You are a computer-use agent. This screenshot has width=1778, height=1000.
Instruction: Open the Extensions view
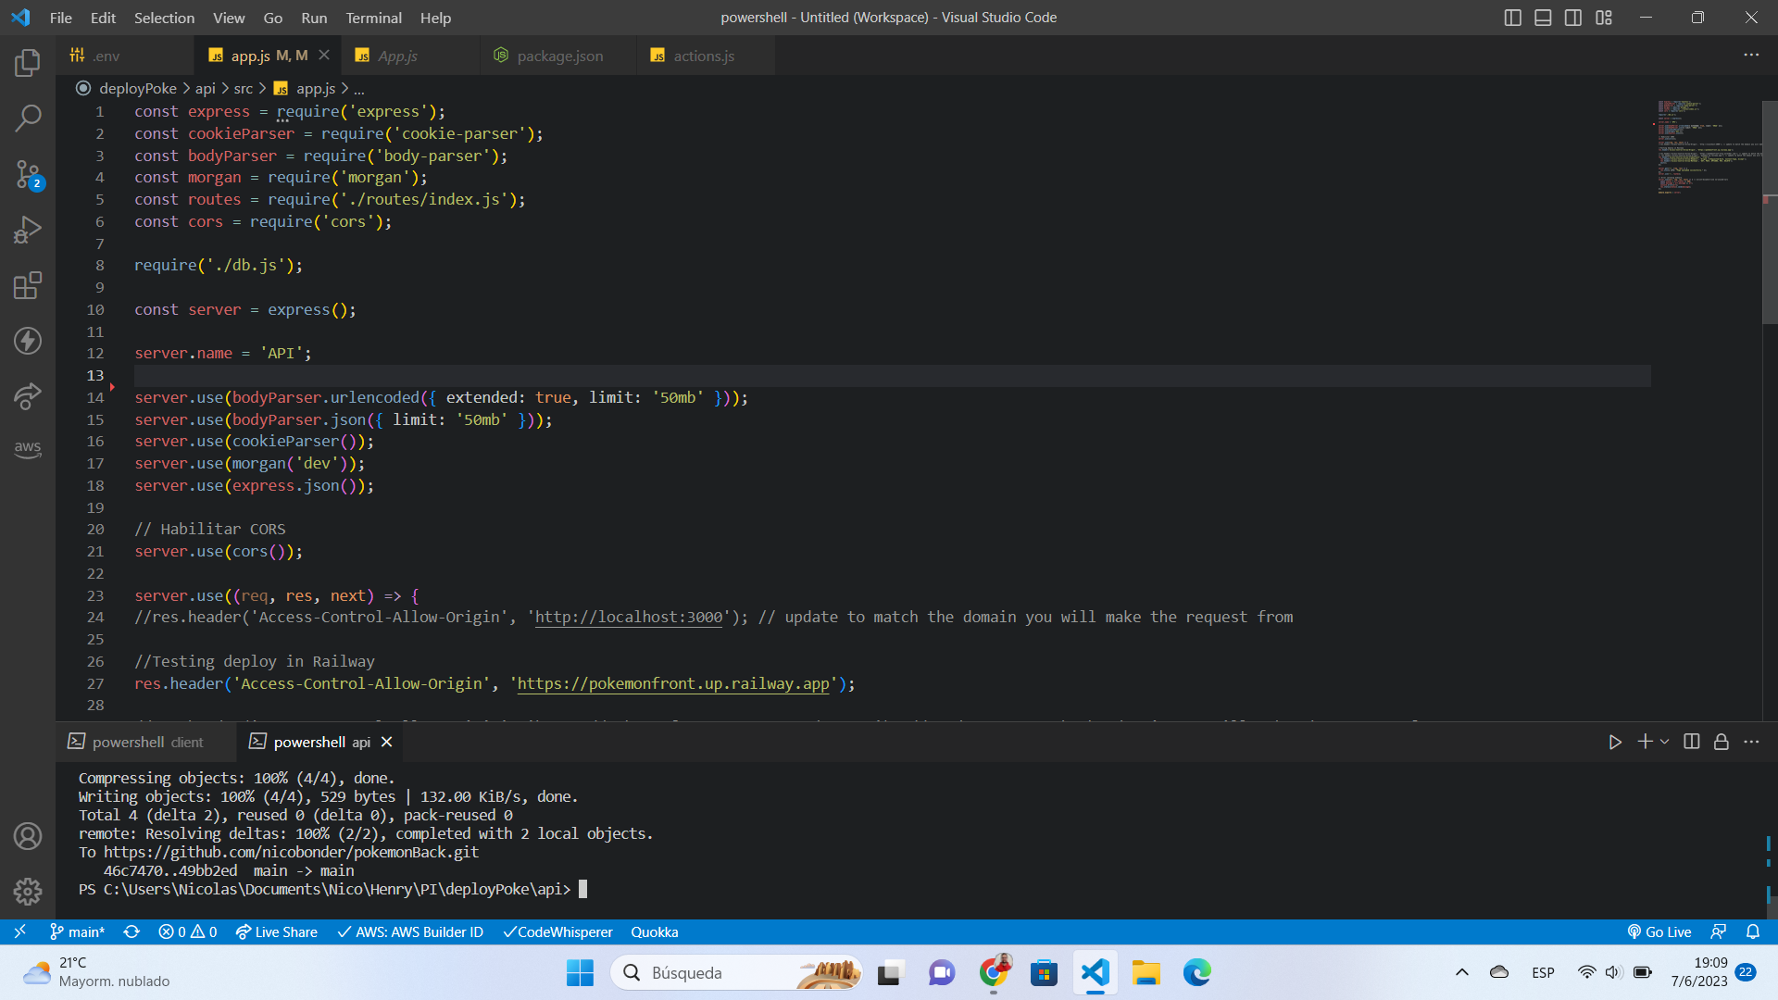28,285
